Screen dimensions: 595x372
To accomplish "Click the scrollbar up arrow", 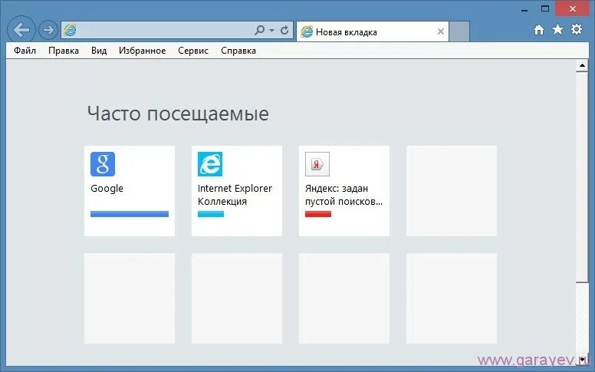I will pos(582,65).
